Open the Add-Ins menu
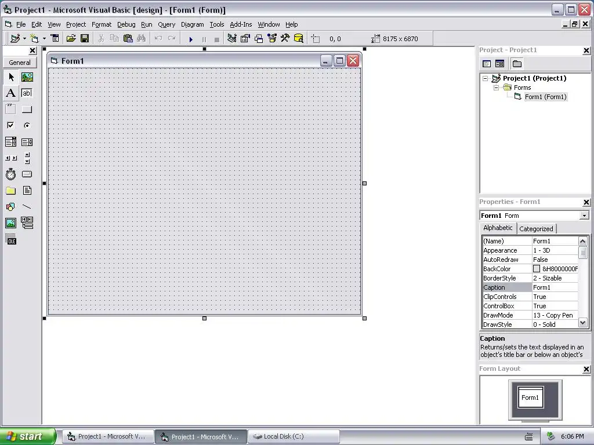This screenshot has width=594, height=445. 241,24
